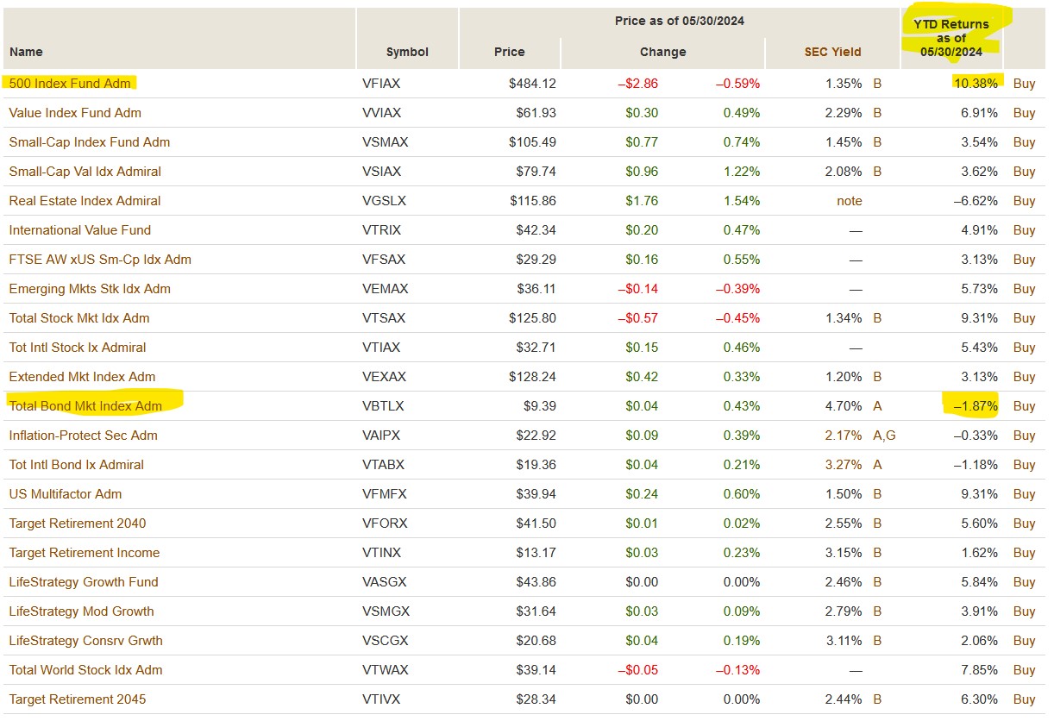Select the –$2.86 change value
The height and width of the screenshot is (721, 1054).
point(637,84)
